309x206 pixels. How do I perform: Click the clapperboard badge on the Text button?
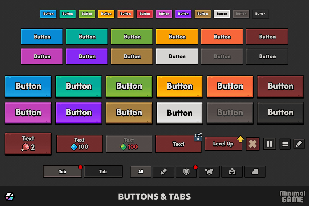[x=198, y=138]
